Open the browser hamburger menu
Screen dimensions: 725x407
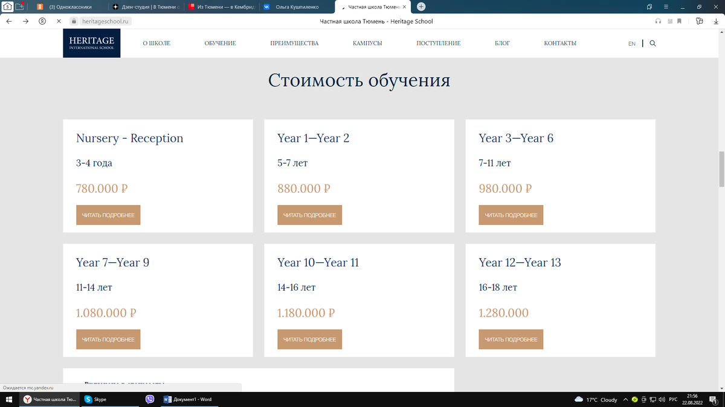(x=666, y=7)
